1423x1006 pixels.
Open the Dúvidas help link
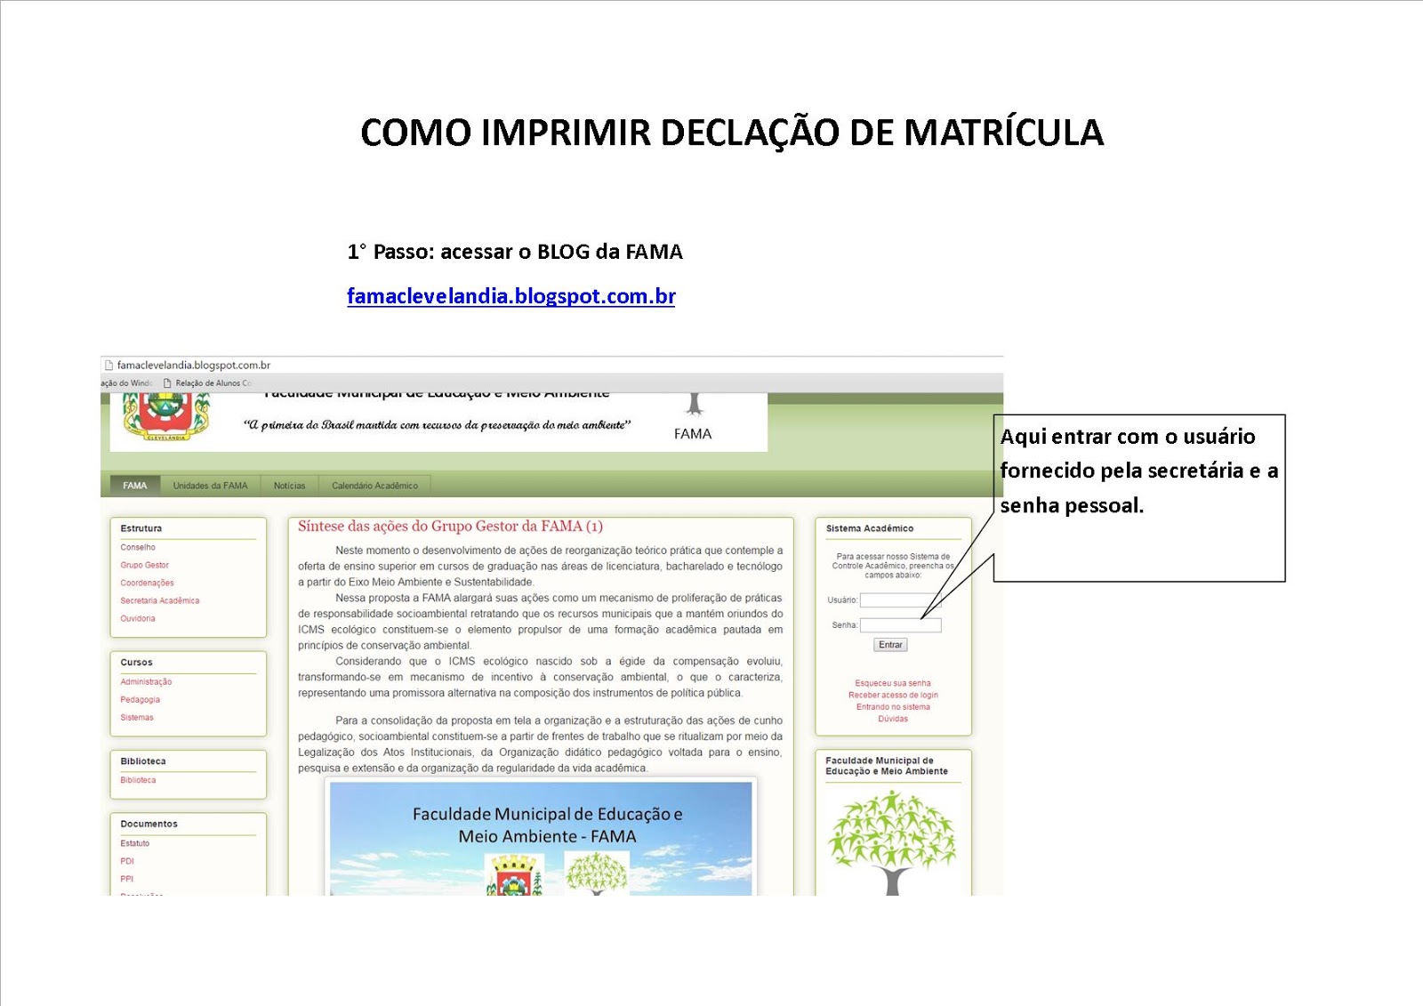[893, 719]
